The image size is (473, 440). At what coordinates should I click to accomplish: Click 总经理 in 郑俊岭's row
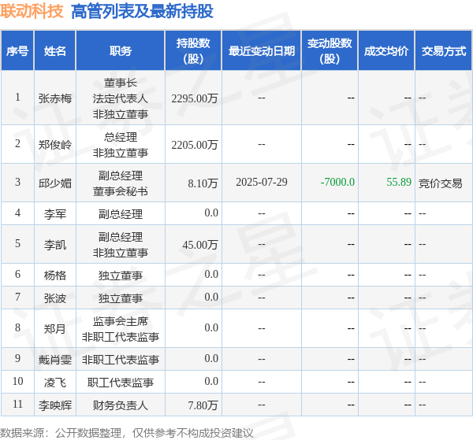click(x=121, y=137)
